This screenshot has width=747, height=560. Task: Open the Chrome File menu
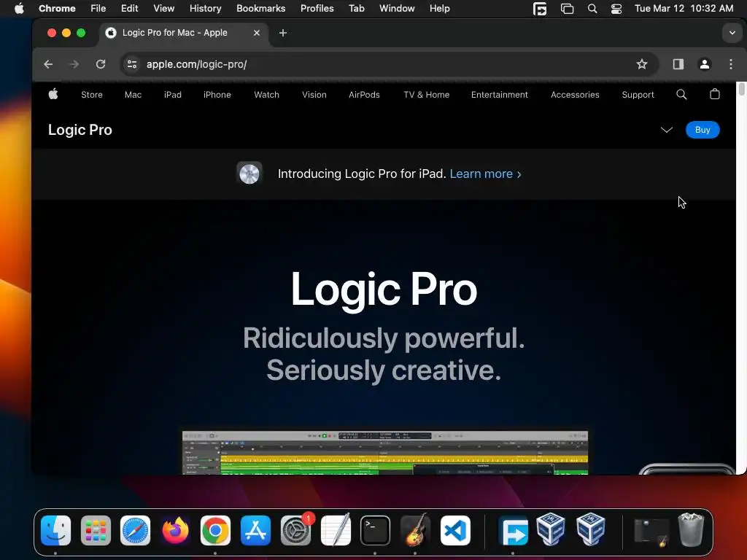click(98, 9)
